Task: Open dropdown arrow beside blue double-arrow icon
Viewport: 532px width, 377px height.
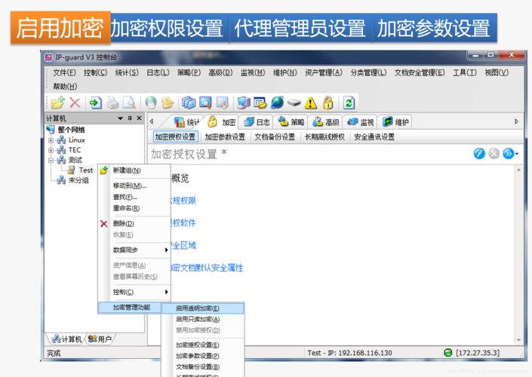Action: click(517, 154)
